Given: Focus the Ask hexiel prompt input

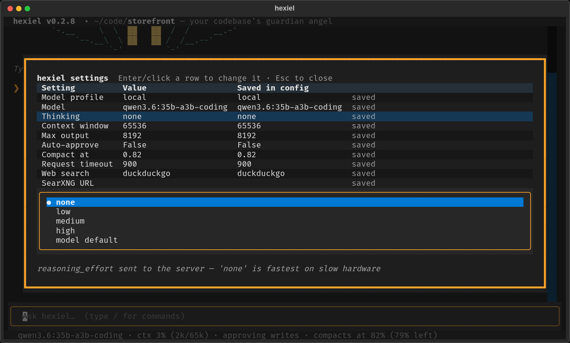Looking at the screenshot, I should (x=285, y=316).
